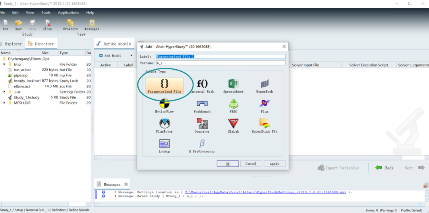Click the Open study toolbar icon
Screen dimensions: 429x213
[x=19, y=25]
